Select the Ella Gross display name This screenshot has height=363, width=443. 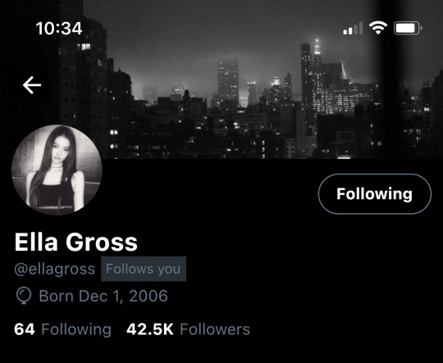pos(76,242)
